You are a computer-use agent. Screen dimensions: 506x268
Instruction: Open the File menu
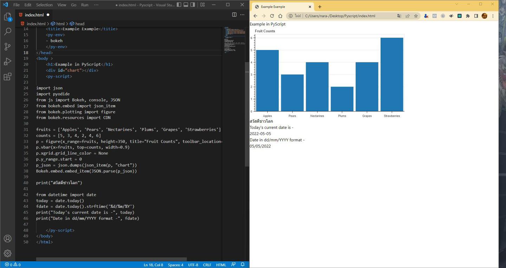coord(17,5)
